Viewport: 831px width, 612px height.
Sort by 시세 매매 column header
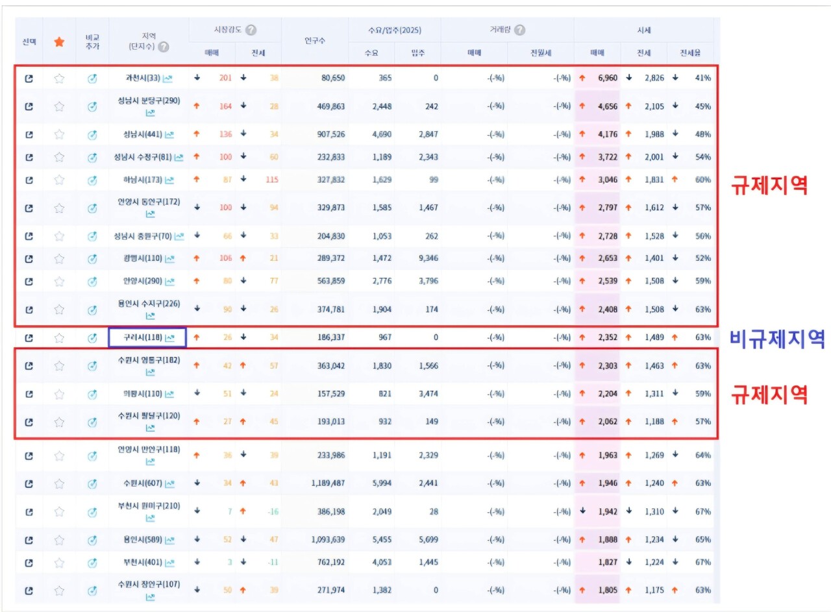[597, 53]
